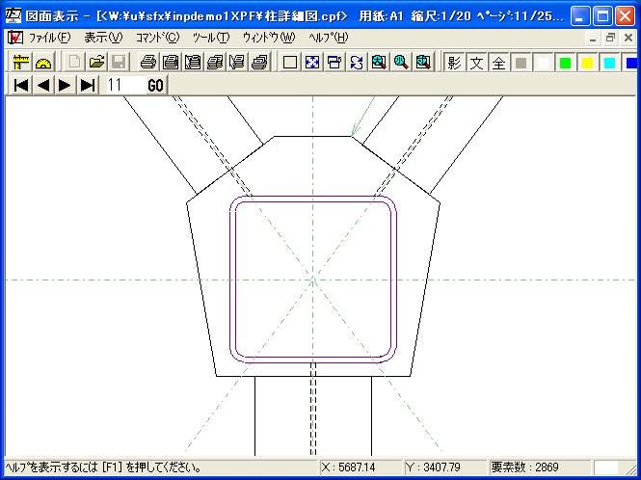Image resolution: width=641 pixels, height=480 pixels.
Task: Jump to the first page
Action: 21,85
